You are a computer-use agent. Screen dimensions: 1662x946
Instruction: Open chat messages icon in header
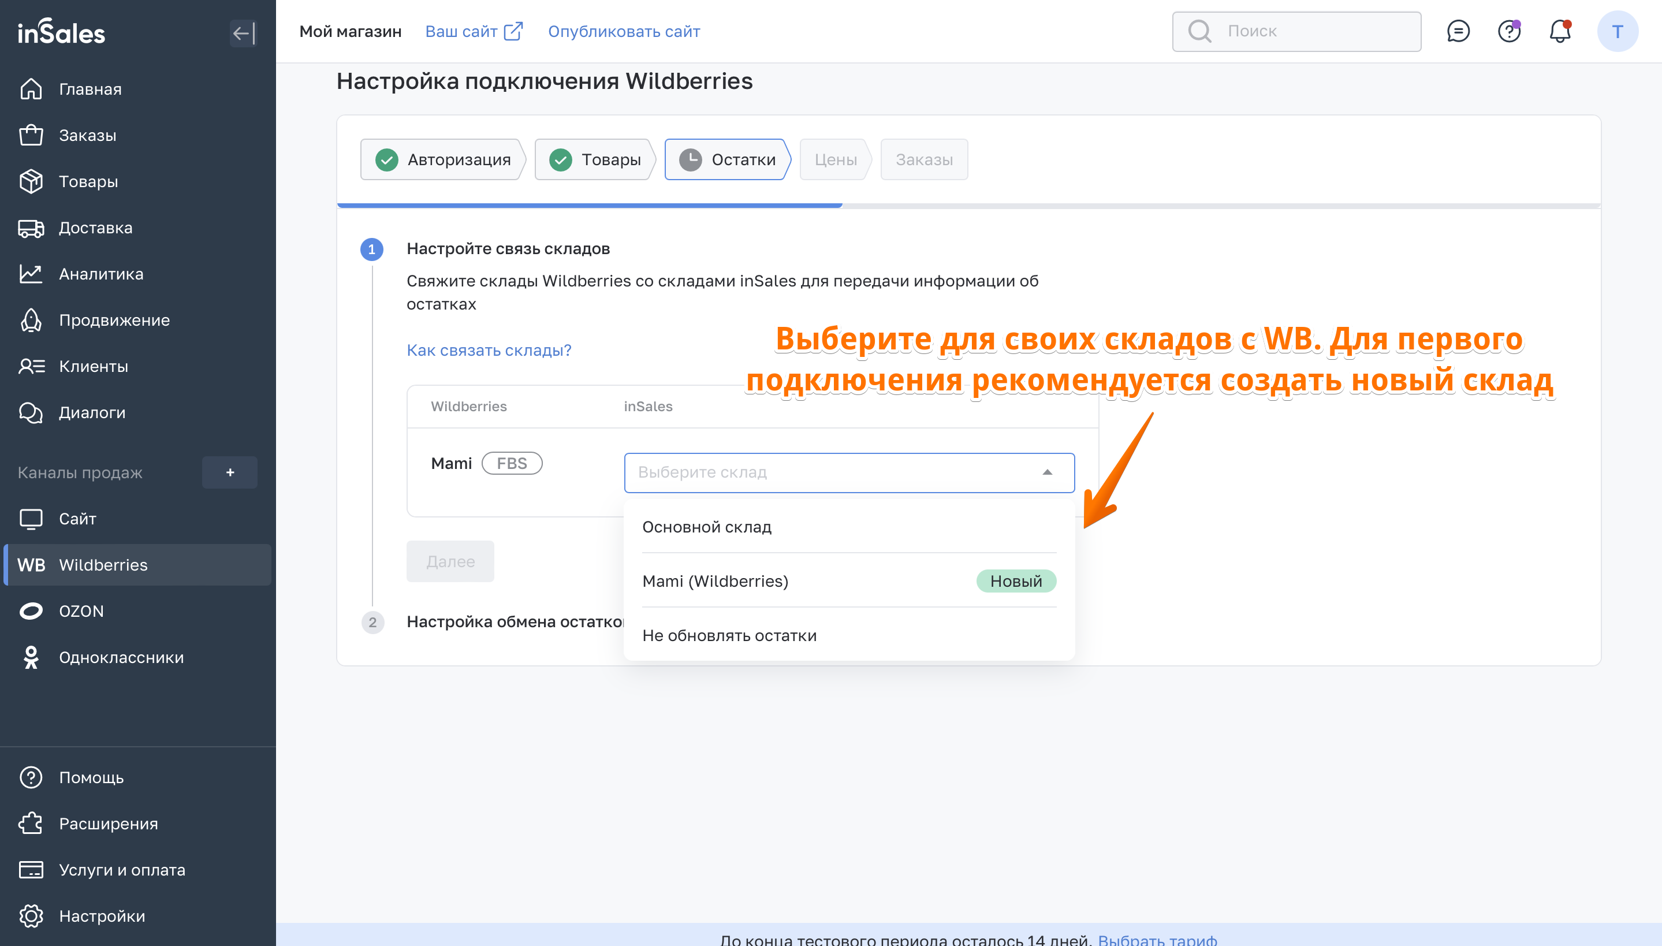1458,31
